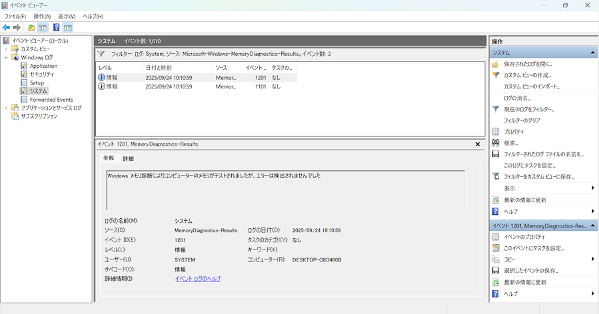Close the event 1201 details pane
The height and width of the screenshot is (314, 599).
coord(478,144)
